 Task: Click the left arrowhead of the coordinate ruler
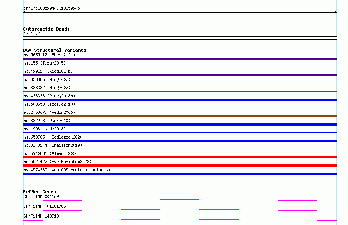pyautogui.click(x=24, y=13)
